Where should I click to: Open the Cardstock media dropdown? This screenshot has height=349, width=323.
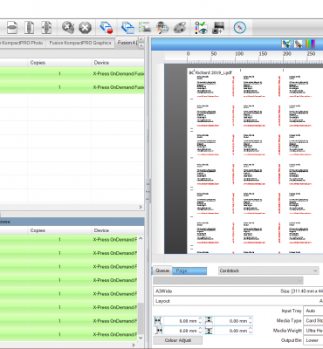point(268,270)
